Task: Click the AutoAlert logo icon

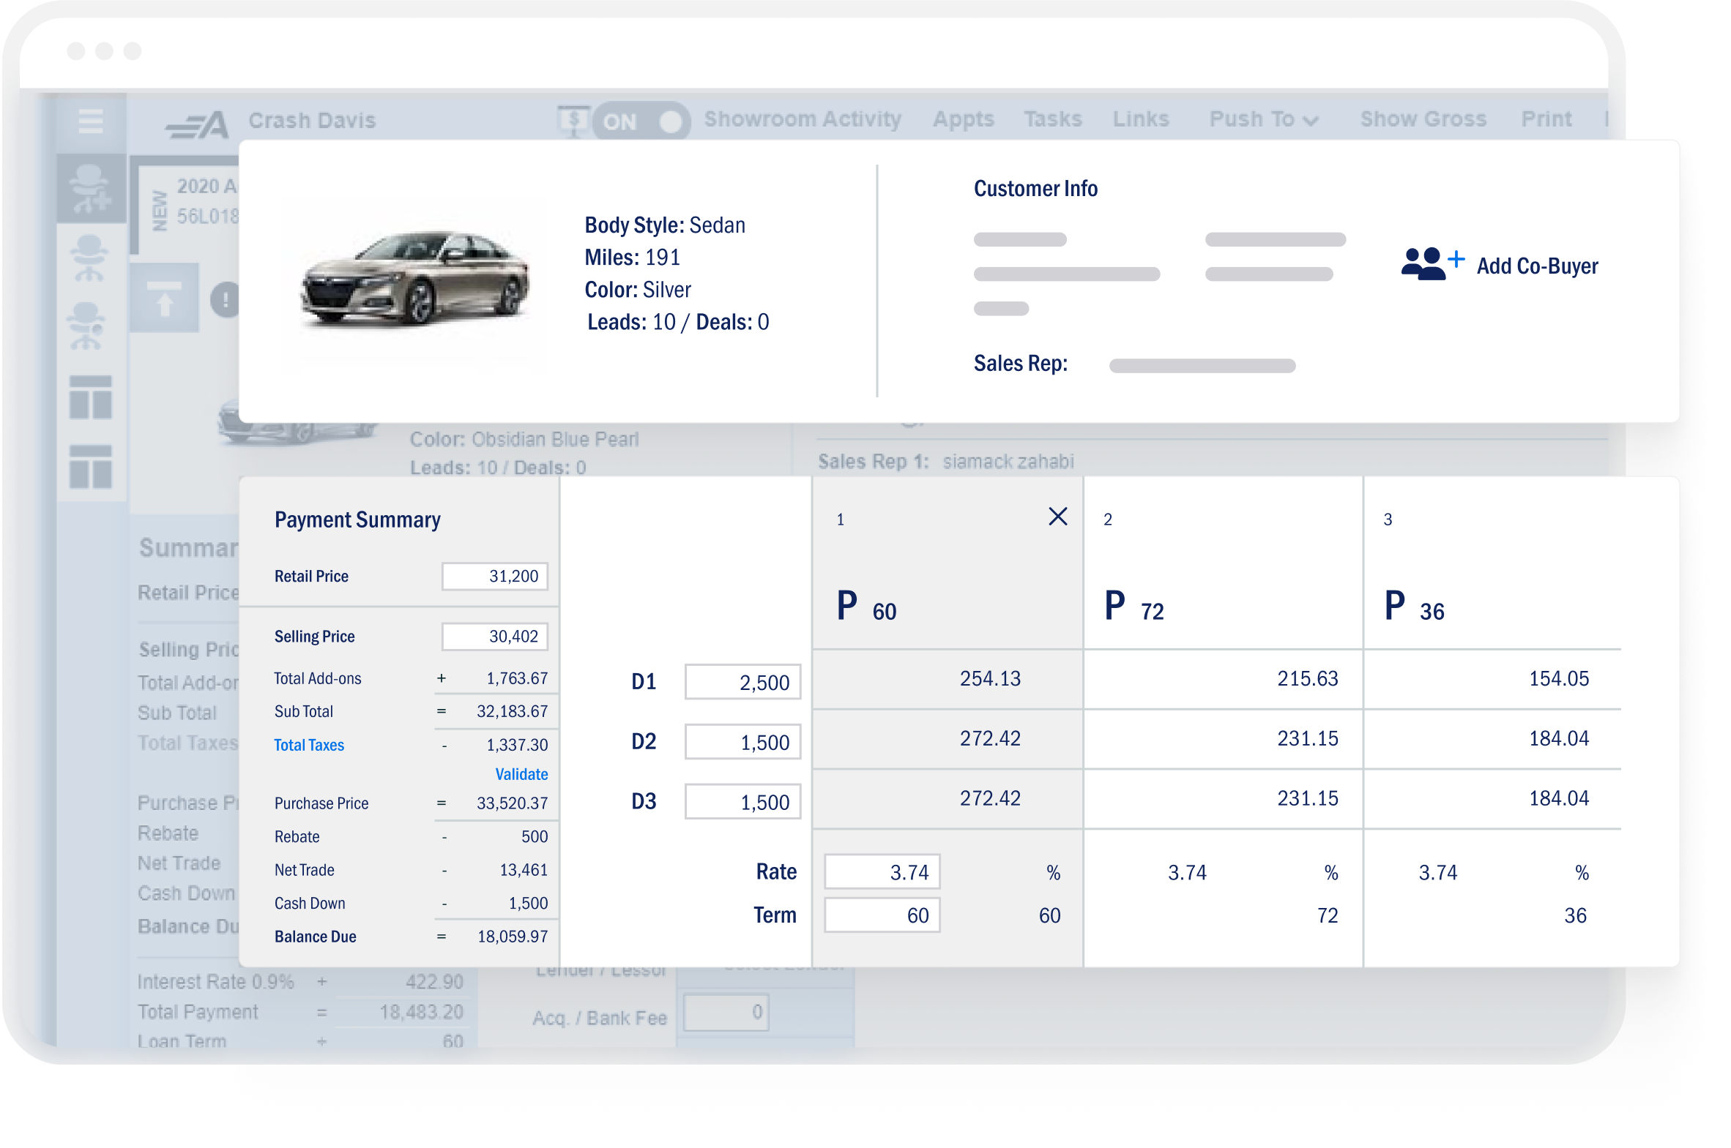Action: (196, 124)
